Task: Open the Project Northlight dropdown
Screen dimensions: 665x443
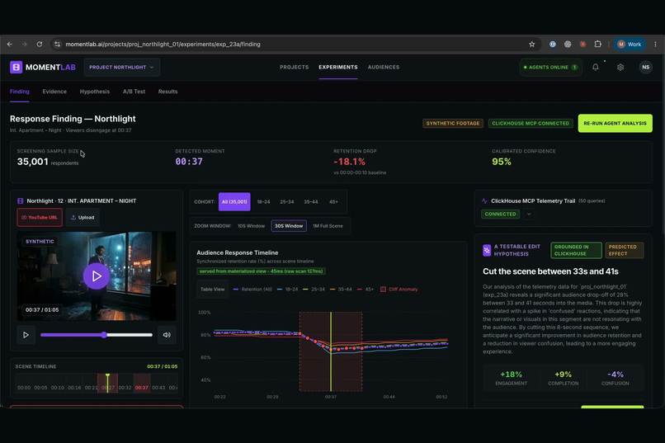Action: [122, 67]
